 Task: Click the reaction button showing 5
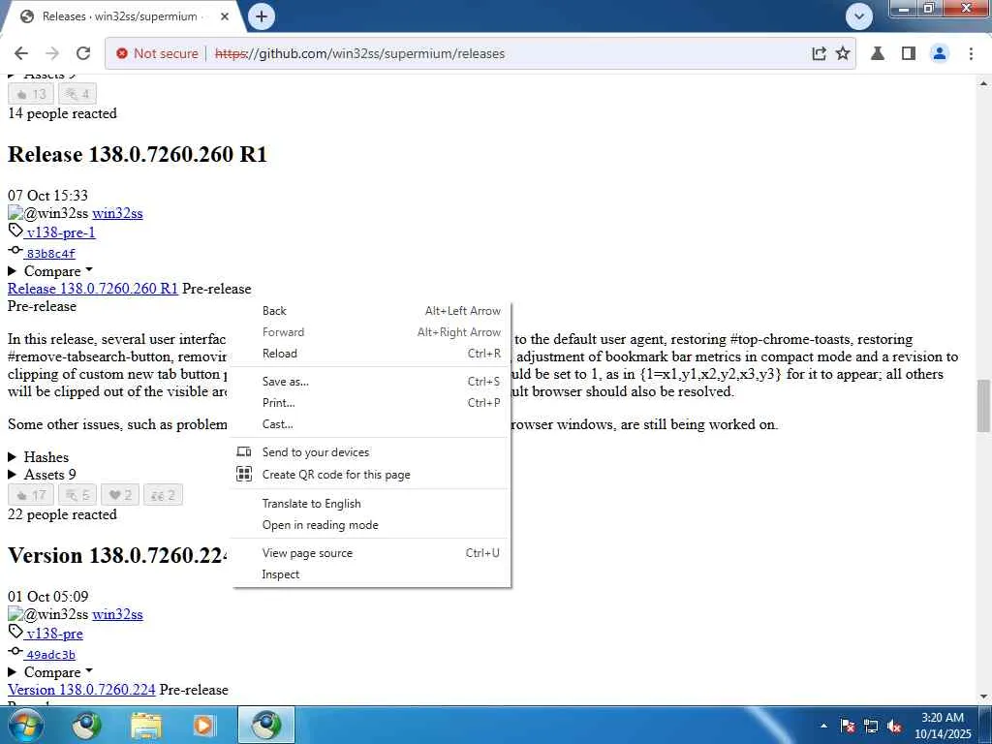pos(77,495)
